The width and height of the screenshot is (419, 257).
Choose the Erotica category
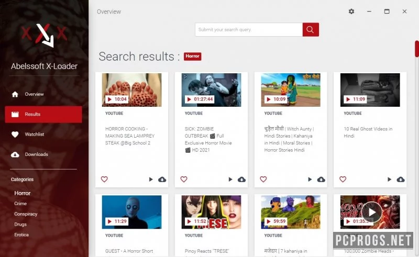click(21, 235)
